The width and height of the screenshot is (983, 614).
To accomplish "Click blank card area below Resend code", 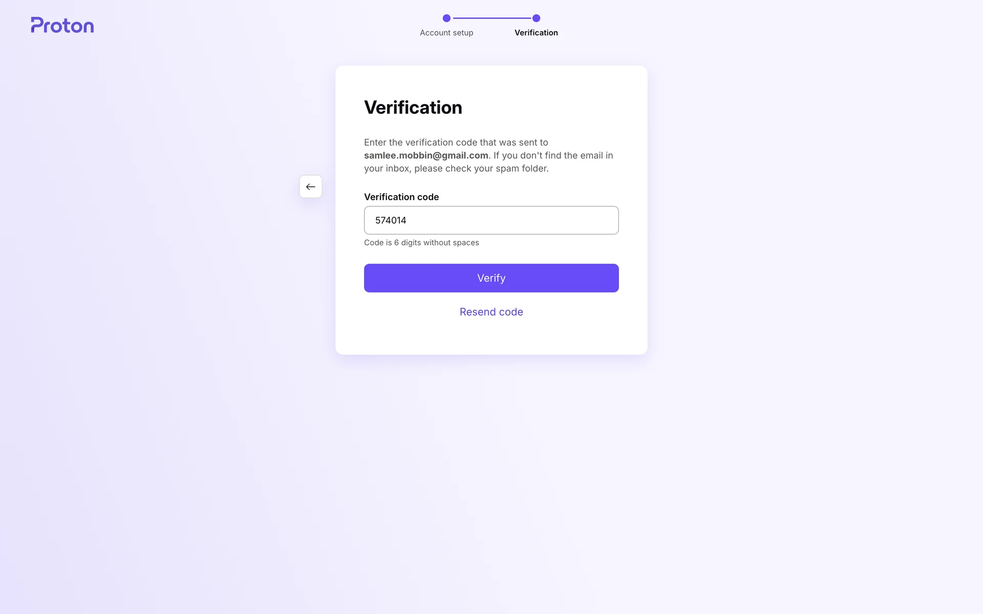I will tap(491, 337).
